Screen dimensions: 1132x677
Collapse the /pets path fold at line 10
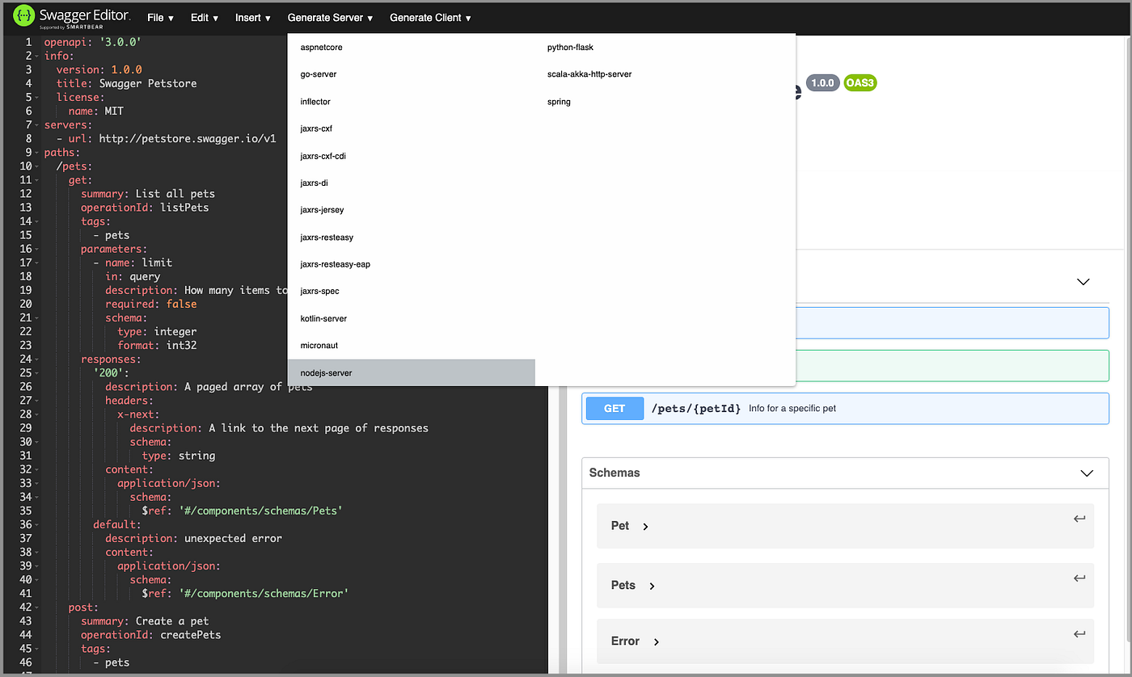point(37,166)
